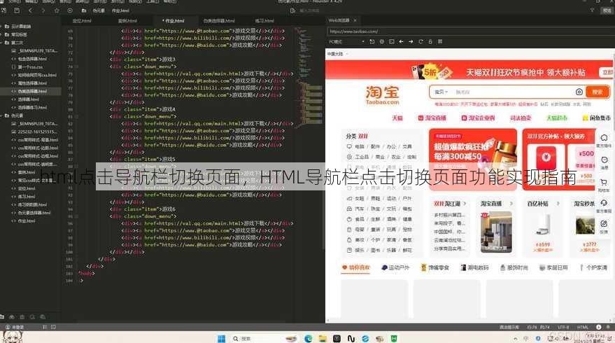Select the 潮电数码 category tab on Taobao
This screenshot has width=615, height=343.
click(474, 267)
